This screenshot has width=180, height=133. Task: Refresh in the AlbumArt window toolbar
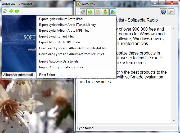[5, 11]
